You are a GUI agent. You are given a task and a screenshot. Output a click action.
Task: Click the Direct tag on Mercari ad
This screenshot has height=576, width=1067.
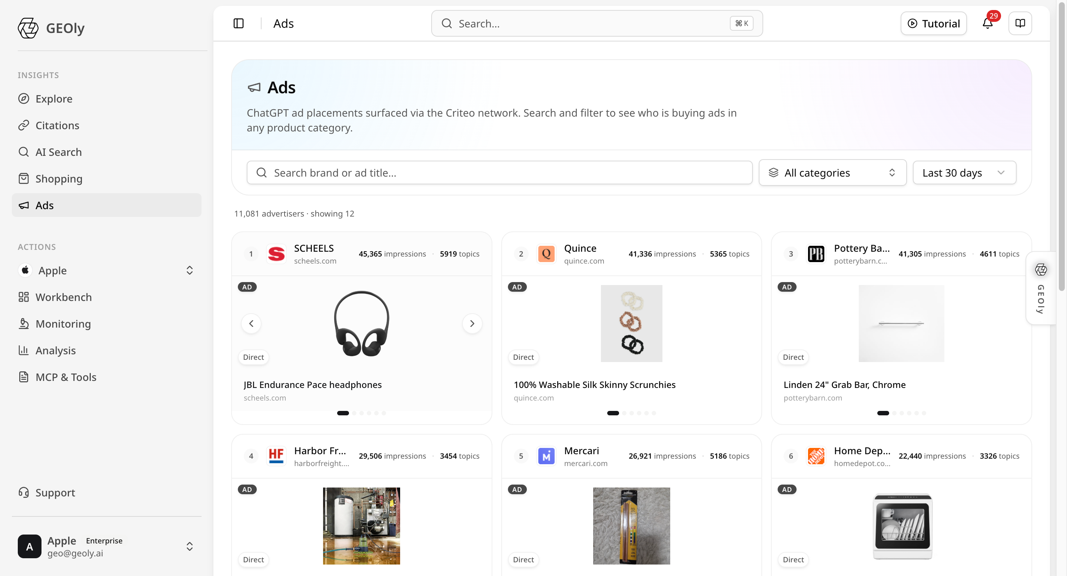click(x=523, y=559)
